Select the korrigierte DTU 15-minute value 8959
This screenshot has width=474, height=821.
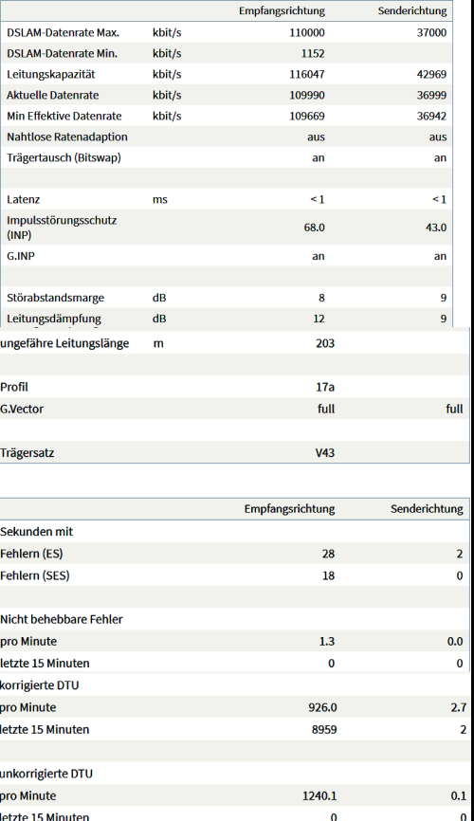[324, 729]
